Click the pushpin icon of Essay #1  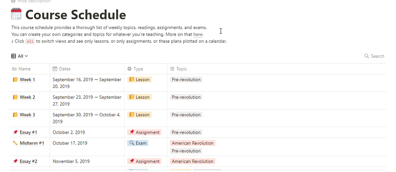15,132
